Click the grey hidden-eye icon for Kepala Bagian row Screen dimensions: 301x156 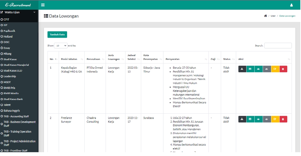point(267,69)
